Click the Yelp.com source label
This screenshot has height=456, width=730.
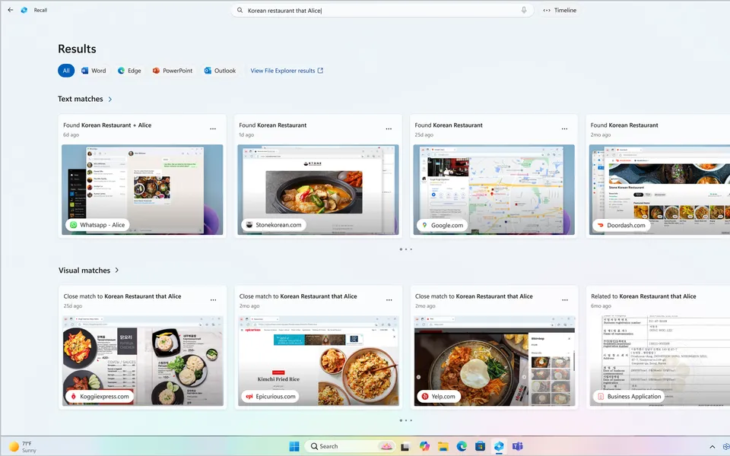[x=439, y=397]
